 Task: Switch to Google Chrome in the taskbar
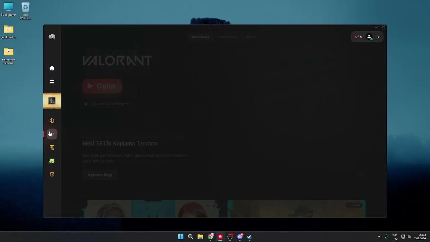click(x=210, y=237)
